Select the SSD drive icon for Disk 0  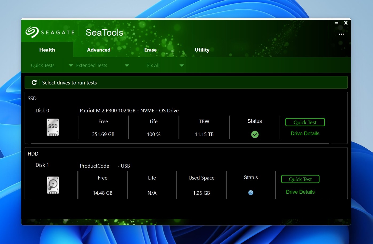pos(53,127)
